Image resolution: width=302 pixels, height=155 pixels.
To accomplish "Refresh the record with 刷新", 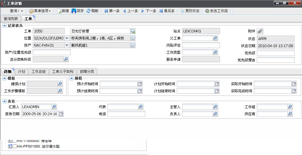I will click(92, 11).
